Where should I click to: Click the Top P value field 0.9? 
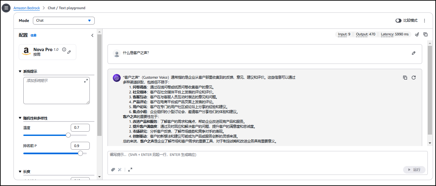click(80, 146)
